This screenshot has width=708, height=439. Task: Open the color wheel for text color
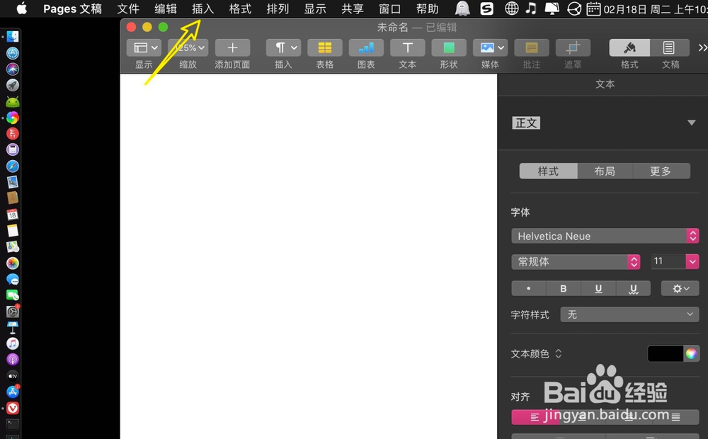point(691,353)
